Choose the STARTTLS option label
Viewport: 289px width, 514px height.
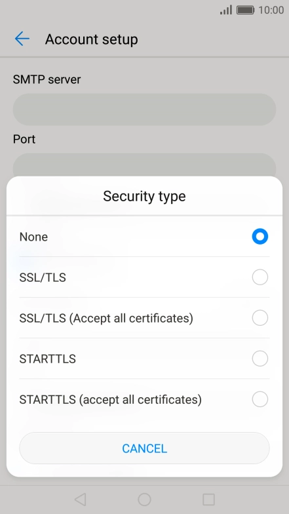point(47,359)
